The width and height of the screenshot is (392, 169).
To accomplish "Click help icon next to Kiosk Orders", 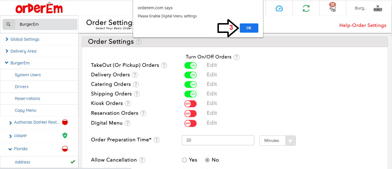I will pos(128,103).
